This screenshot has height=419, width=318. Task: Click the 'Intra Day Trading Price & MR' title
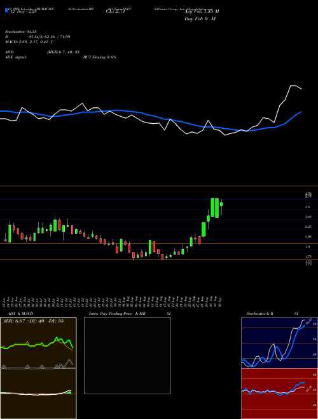click(x=118, y=314)
